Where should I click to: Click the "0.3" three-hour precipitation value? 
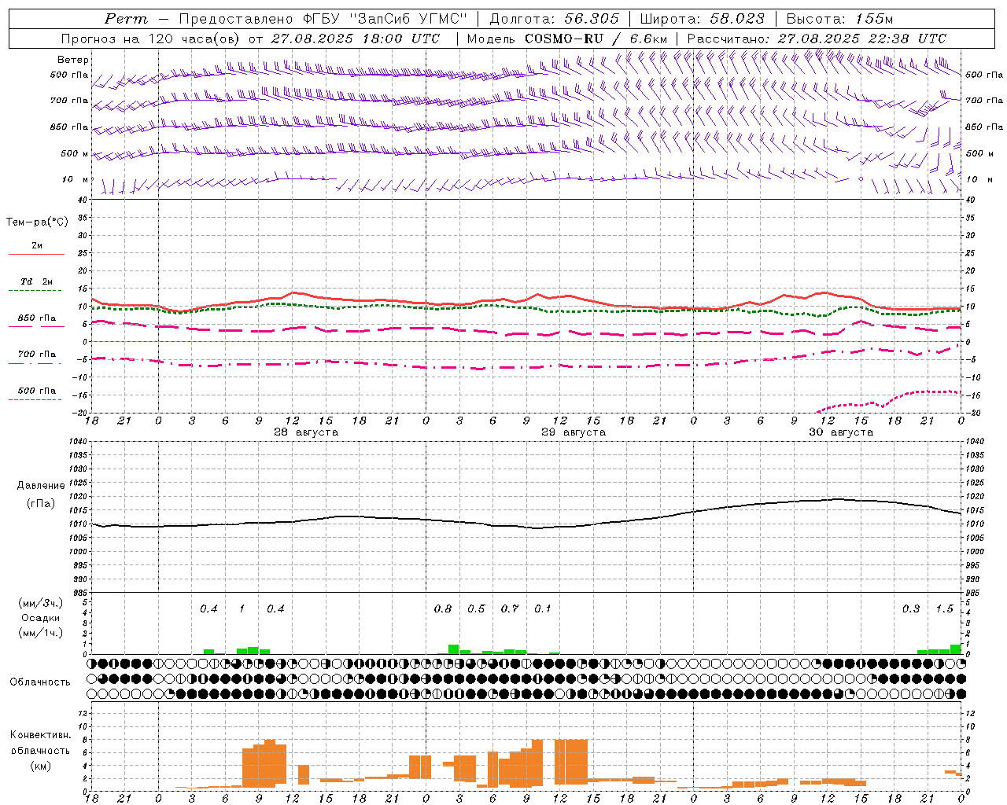(911, 608)
